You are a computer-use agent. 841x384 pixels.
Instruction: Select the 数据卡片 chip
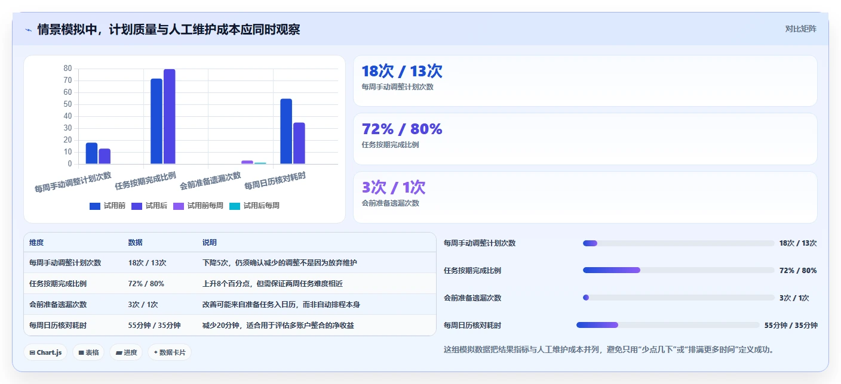pos(170,352)
